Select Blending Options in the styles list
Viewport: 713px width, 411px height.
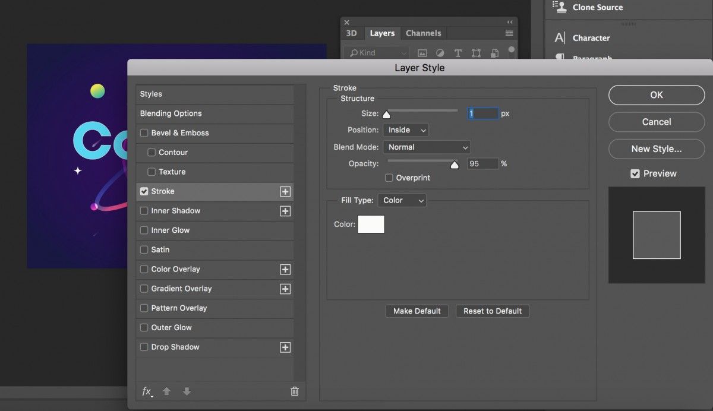171,113
